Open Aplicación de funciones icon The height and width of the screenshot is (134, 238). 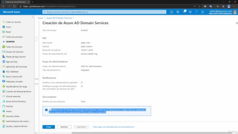(4, 67)
